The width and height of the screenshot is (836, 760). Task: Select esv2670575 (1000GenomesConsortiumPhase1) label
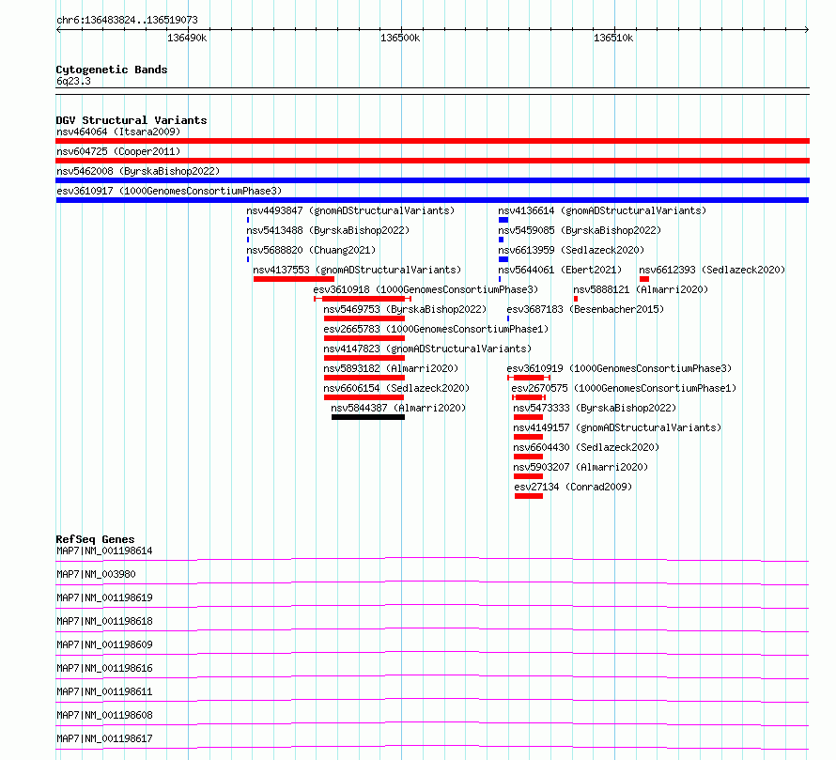click(x=624, y=388)
